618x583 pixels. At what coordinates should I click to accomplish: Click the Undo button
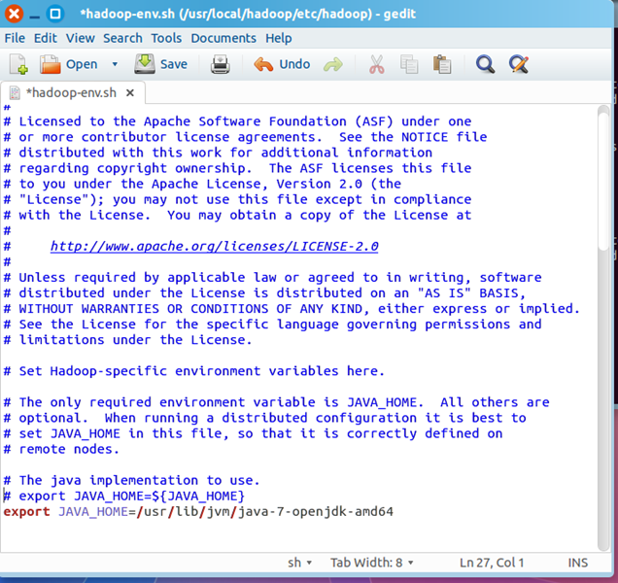(x=283, y=64)
